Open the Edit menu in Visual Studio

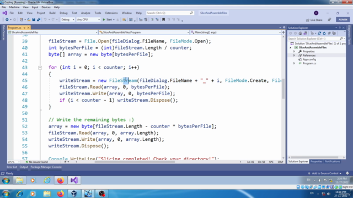click(20, 13)
